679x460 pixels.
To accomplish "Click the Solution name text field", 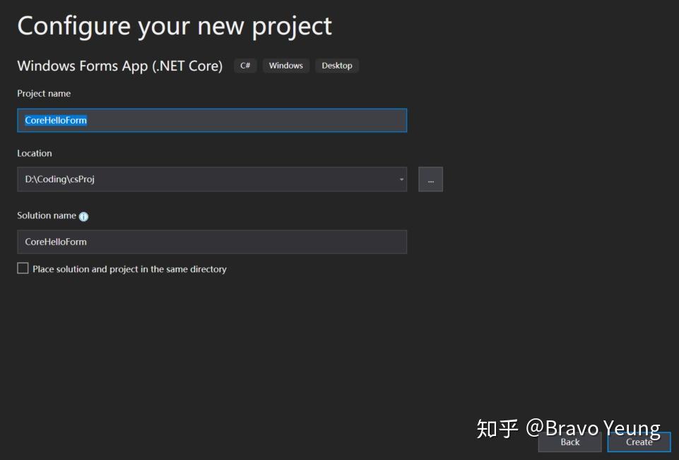I will 212,242.
